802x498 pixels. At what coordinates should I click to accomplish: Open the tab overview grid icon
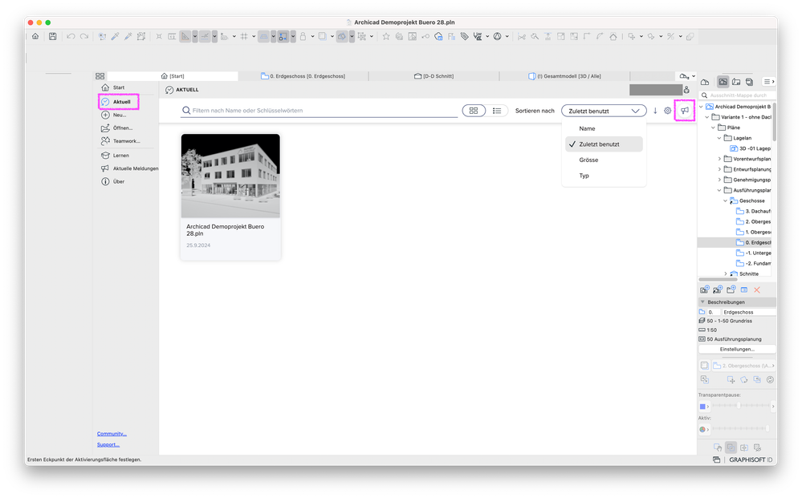coord(100,76)
